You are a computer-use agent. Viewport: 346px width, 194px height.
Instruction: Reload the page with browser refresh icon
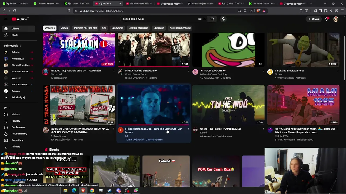[x=15, y=11]
